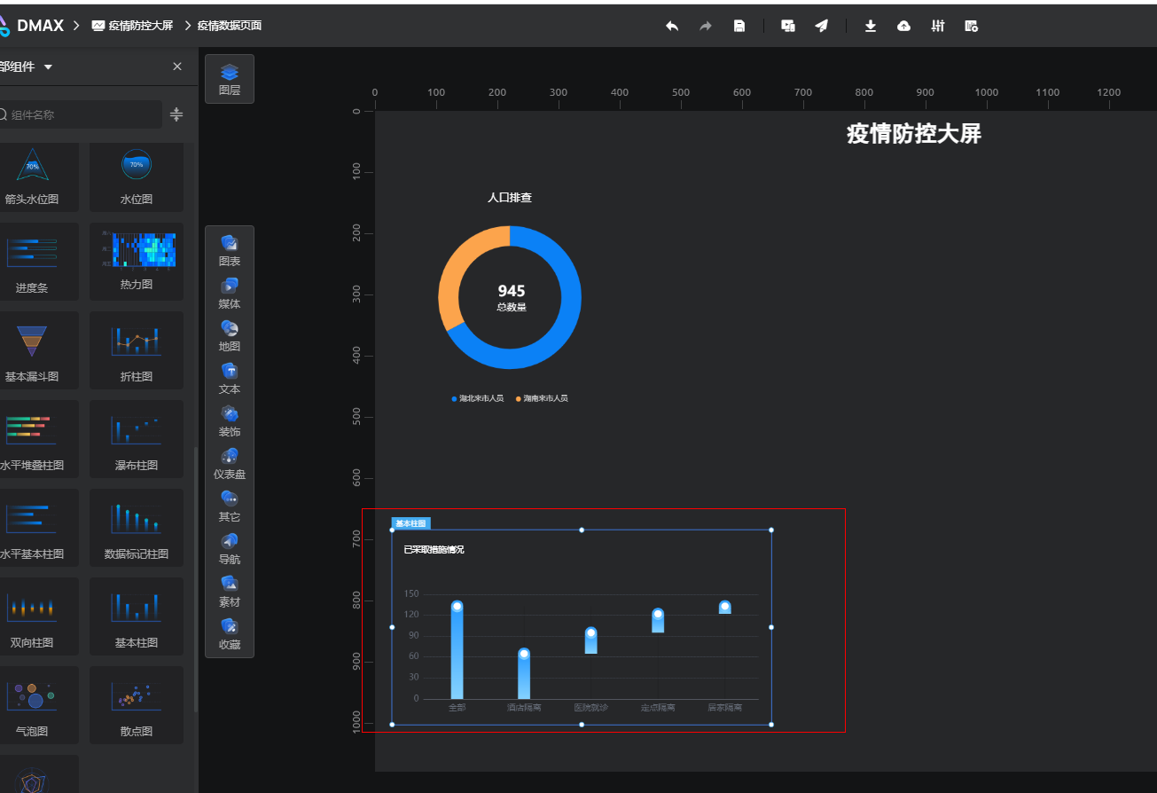Pick the 瀑布柱图 component thumbnail

[x=137, y=439]
